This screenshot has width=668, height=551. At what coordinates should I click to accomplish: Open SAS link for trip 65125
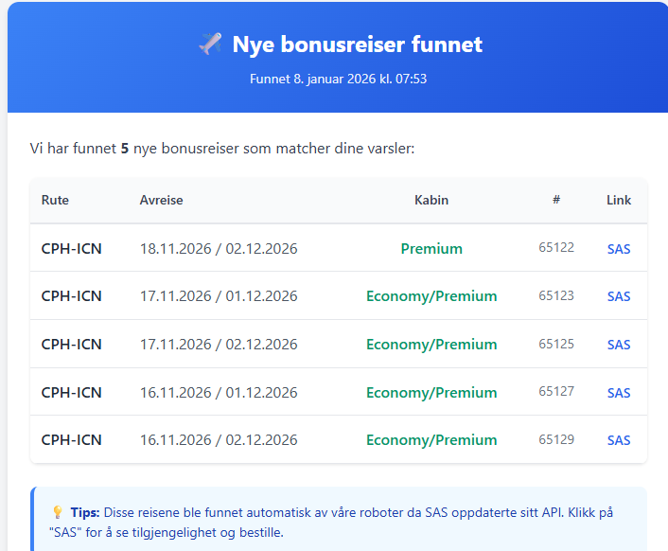click(619, 345)
